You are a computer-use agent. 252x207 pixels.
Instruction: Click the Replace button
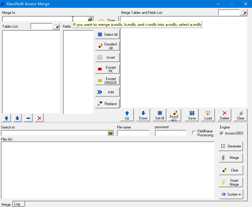pos(107,104)
